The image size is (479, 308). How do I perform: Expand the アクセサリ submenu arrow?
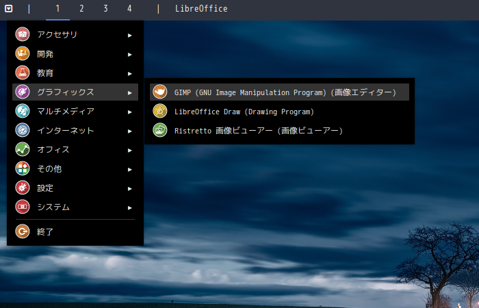pos(130,36)
